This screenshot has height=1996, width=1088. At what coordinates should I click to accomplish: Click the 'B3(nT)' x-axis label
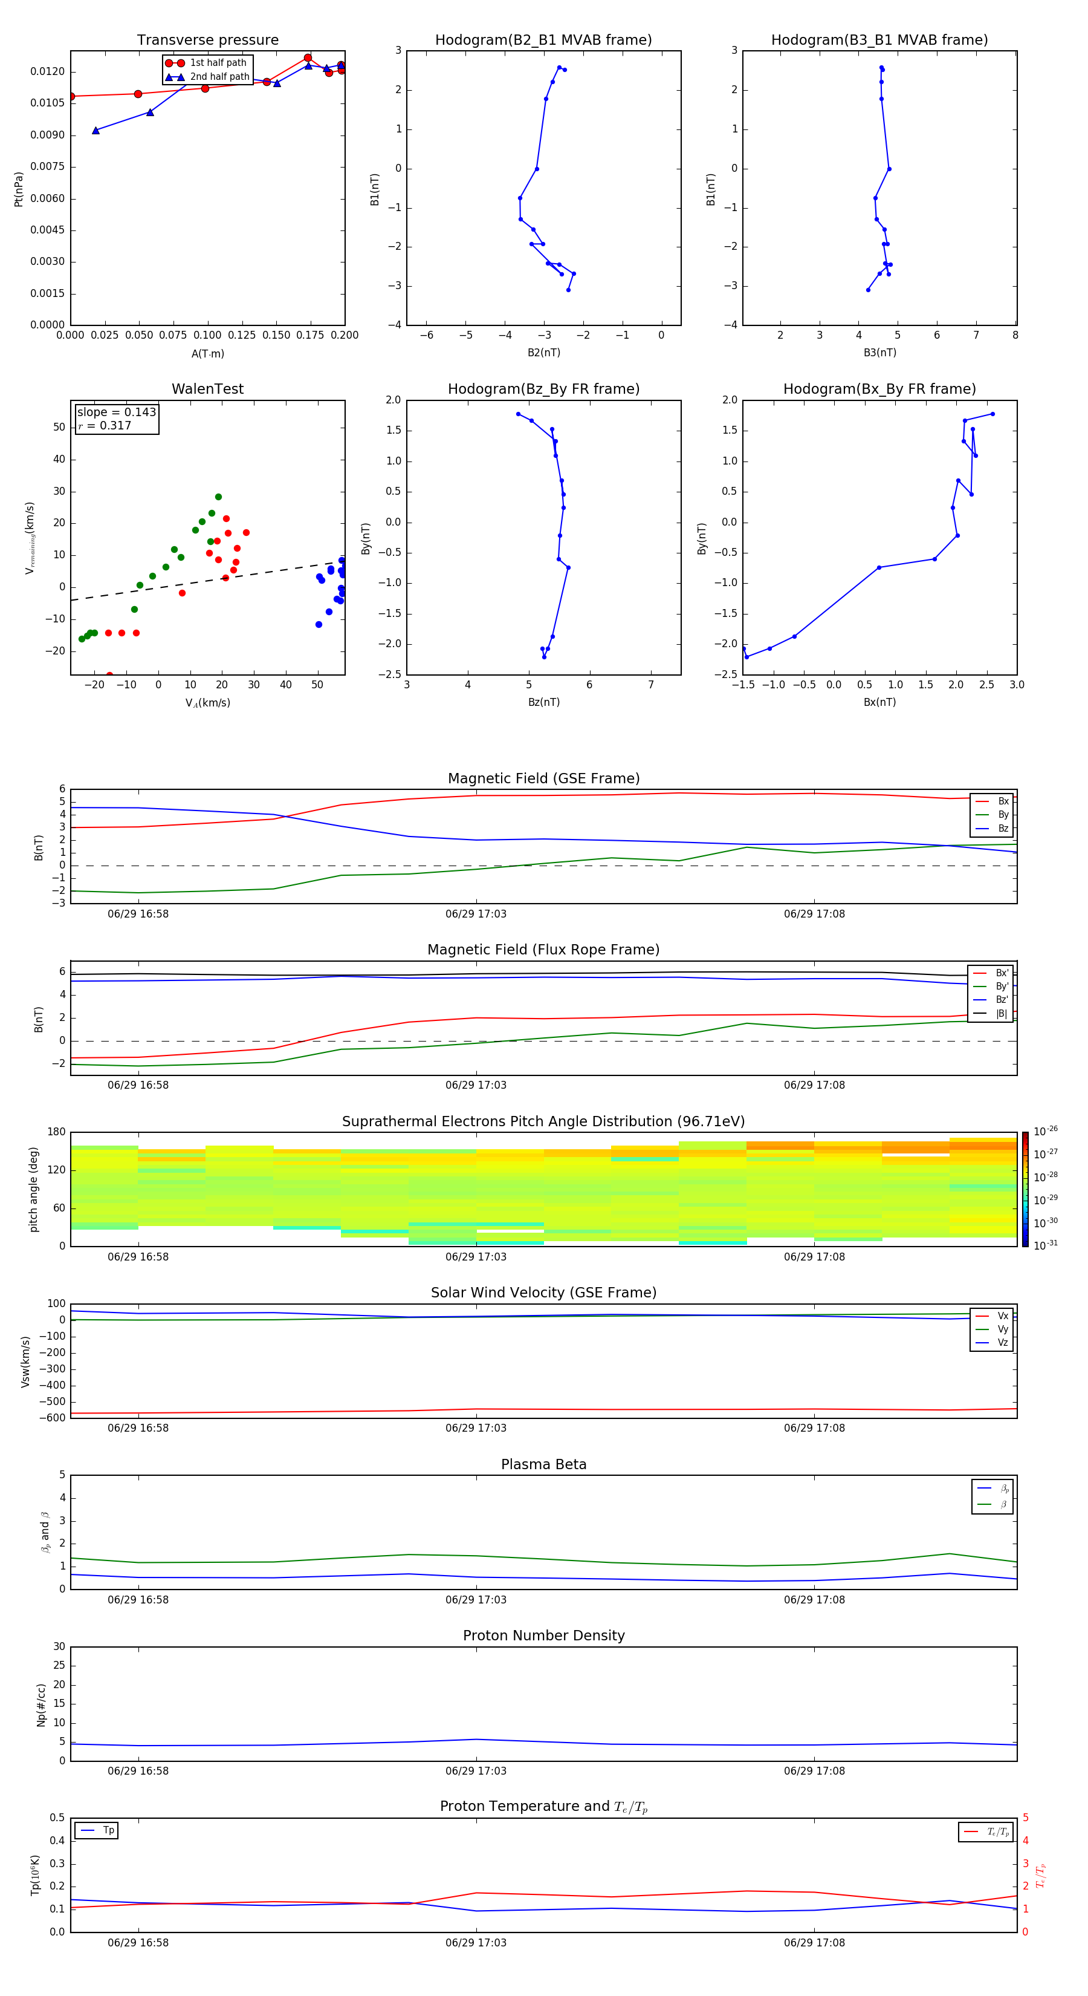point(879,353)
